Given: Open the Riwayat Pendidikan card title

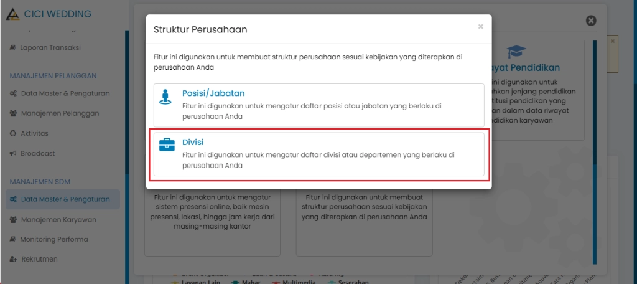Looking at the screenshot, I should pyautogui.click(x=526, y=67).
